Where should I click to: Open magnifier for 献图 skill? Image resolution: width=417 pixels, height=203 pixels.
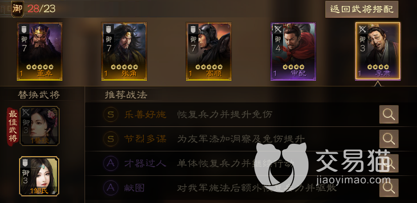[x=389, y=188]
